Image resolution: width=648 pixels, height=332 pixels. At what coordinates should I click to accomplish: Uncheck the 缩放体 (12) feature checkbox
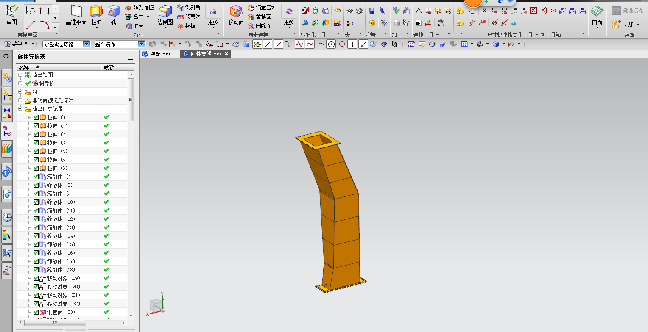tap(36, 219)
